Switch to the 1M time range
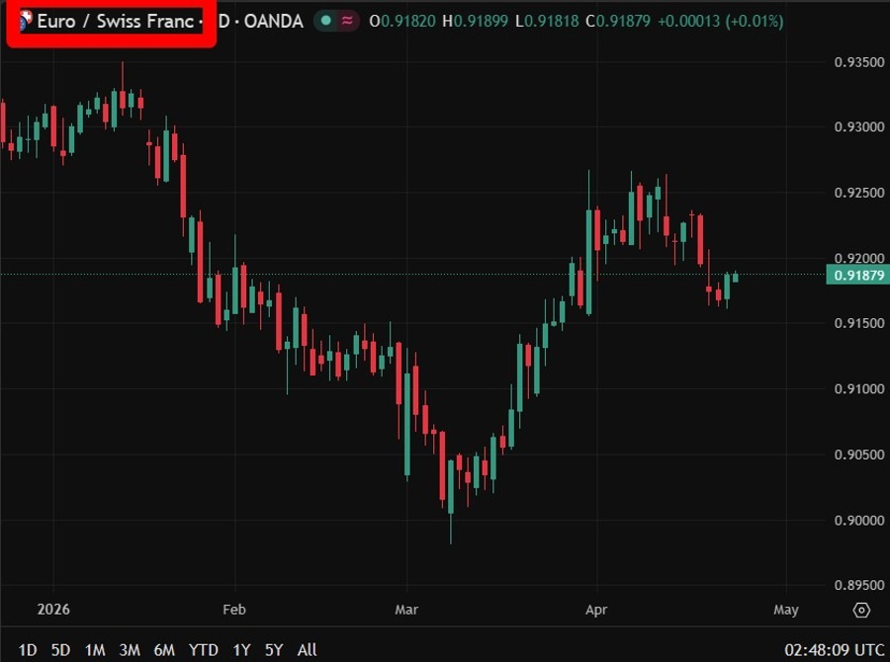The width and height of the screenshot is (890, 662). [95, 649]
